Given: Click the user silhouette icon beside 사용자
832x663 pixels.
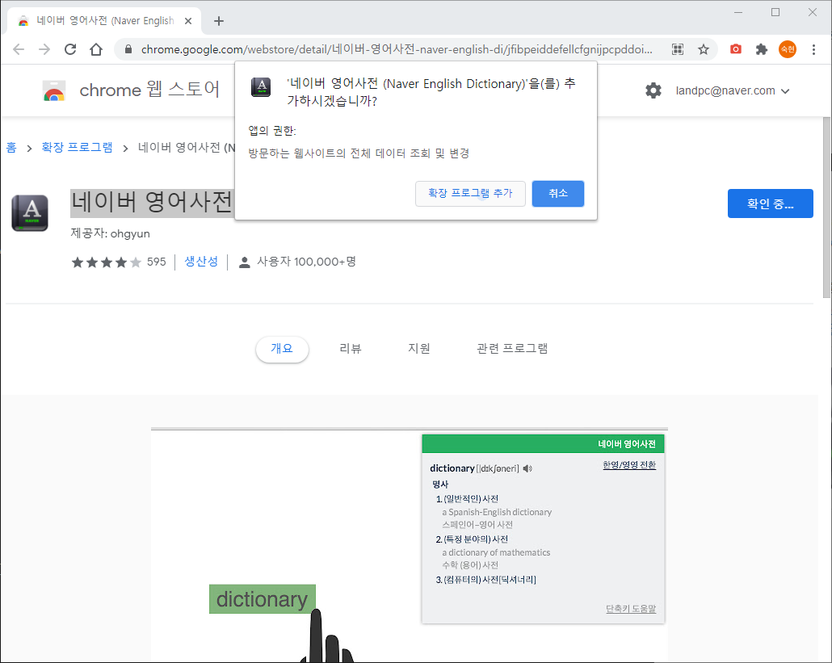Looking at the screenshot, I should click(x=244, y=262).
